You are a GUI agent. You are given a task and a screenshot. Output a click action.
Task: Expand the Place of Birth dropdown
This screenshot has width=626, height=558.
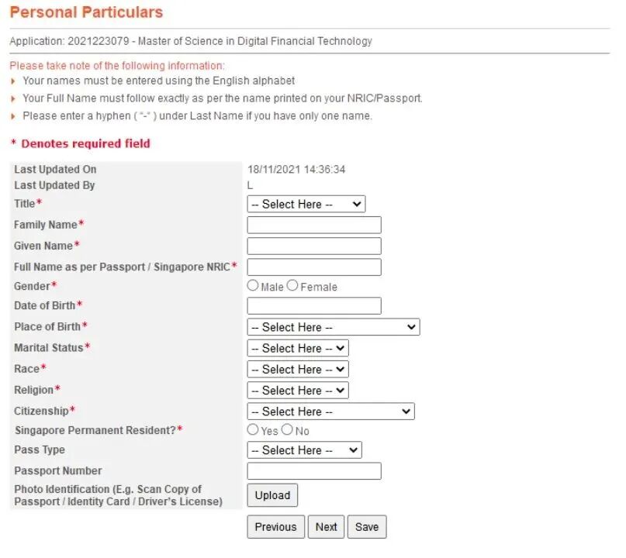[x=333, y=327]
